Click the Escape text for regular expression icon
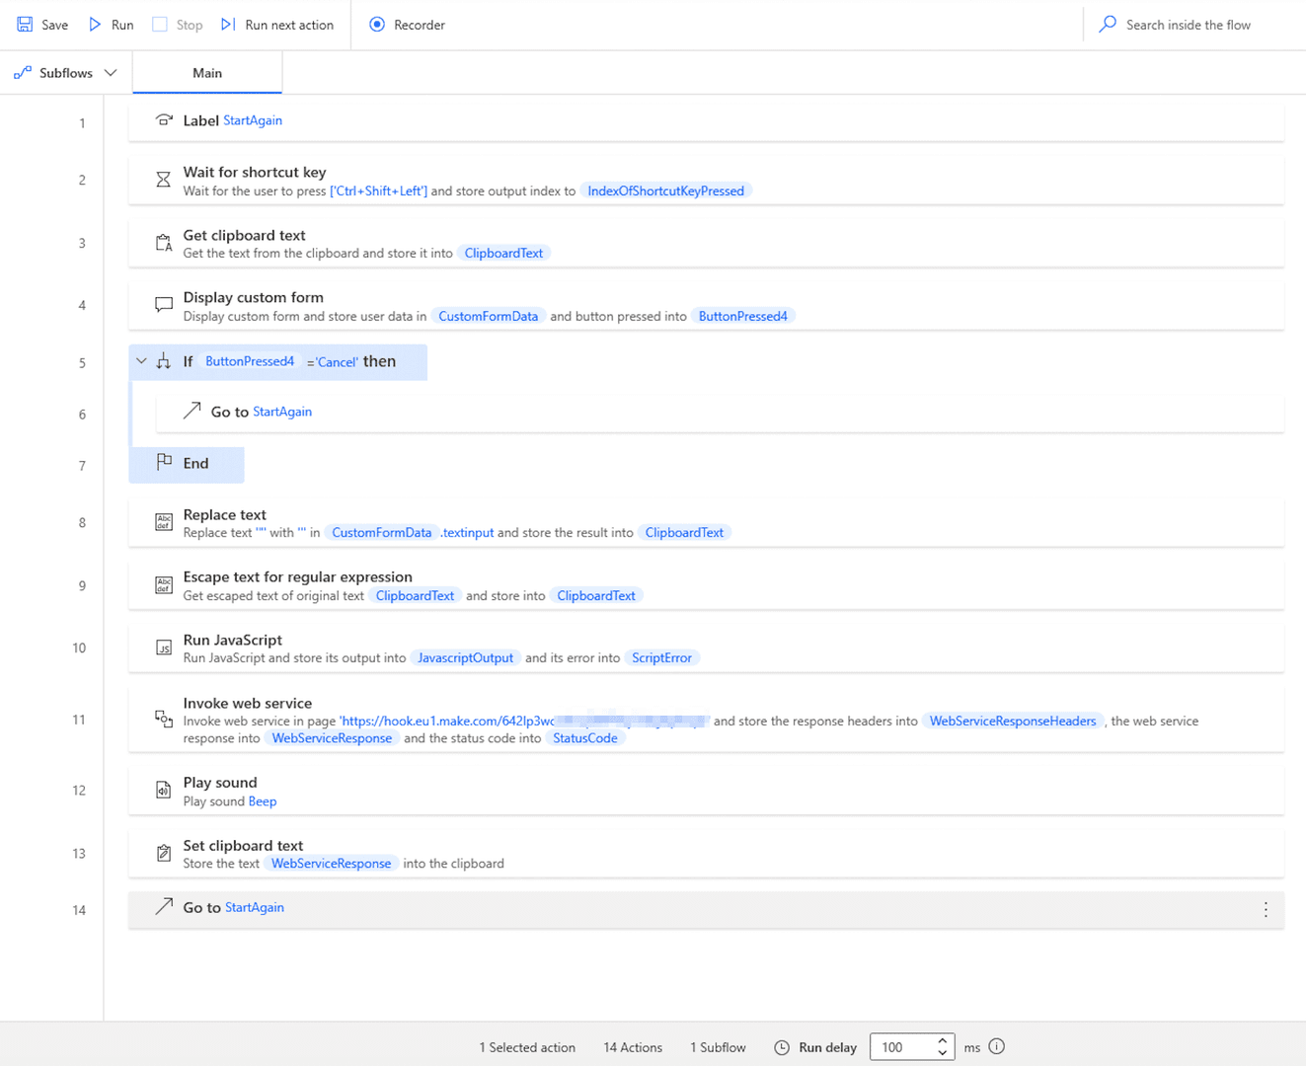1306x1066 pixels. pos(163,584)
